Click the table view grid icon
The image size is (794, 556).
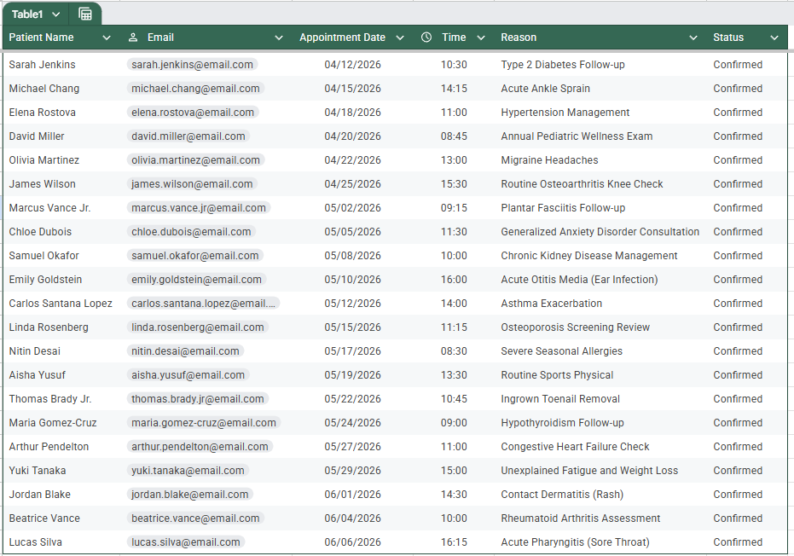pos(85,14)
